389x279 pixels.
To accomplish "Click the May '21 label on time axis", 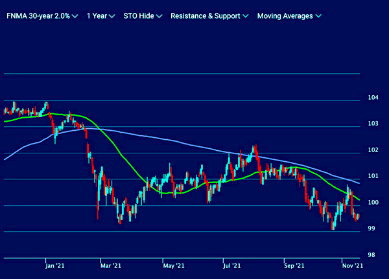I will click(x=172, y=265).
